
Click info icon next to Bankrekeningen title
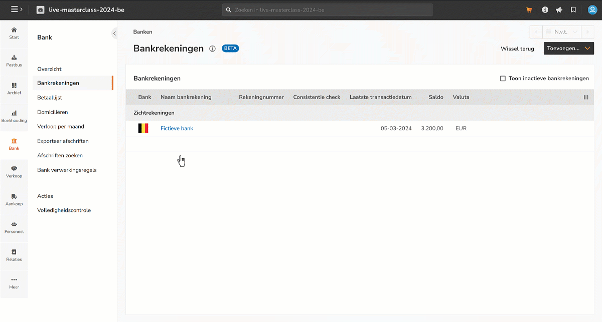tap(212, 49)
